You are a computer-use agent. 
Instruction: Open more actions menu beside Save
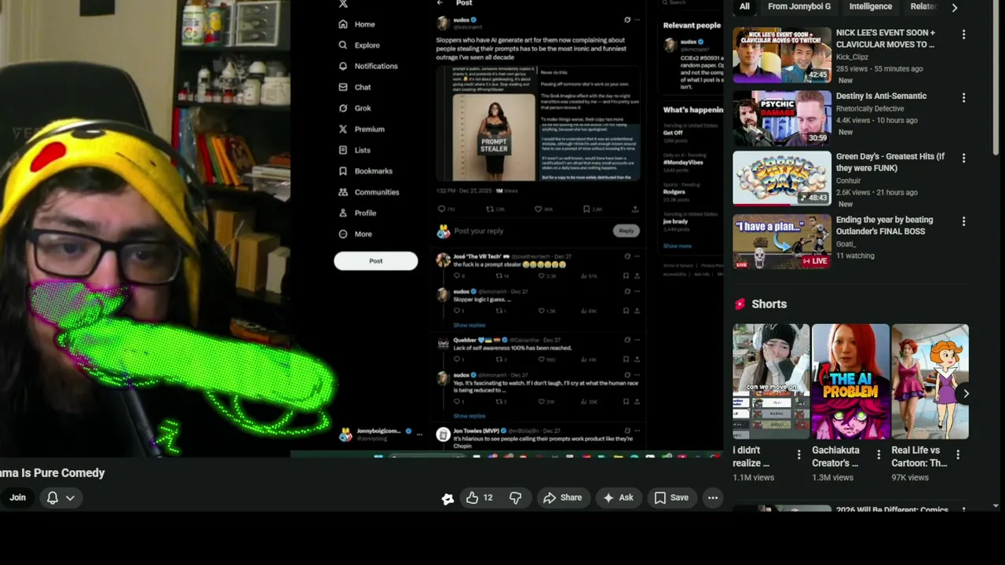[x=712, y=498]
